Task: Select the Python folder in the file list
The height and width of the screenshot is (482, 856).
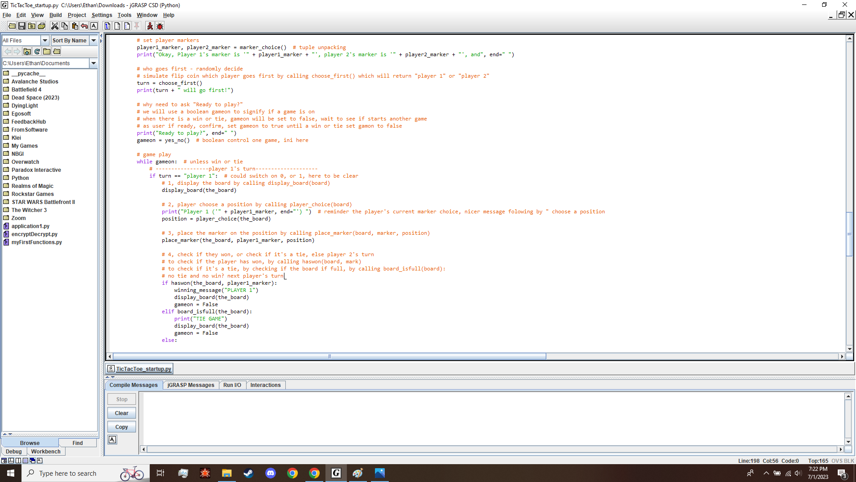Action: point(20,178)
